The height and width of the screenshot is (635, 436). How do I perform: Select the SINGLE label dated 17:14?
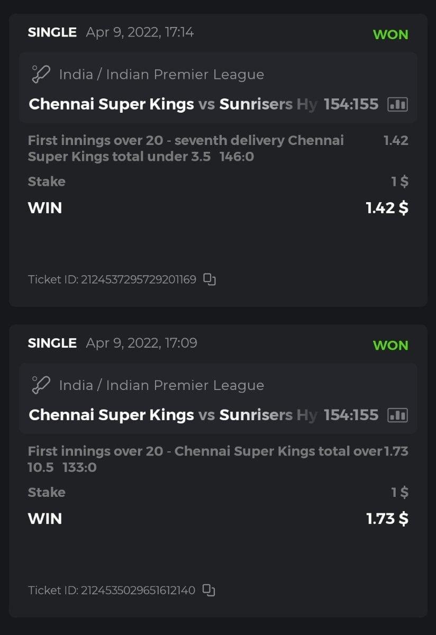click(52, 32)
